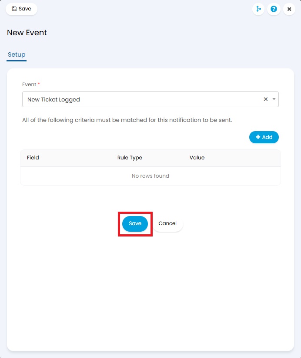The height and width of the screenshot is (358, 301).
Task: Expand the Event dropdown arrow
Action: (x=274, y=99)
